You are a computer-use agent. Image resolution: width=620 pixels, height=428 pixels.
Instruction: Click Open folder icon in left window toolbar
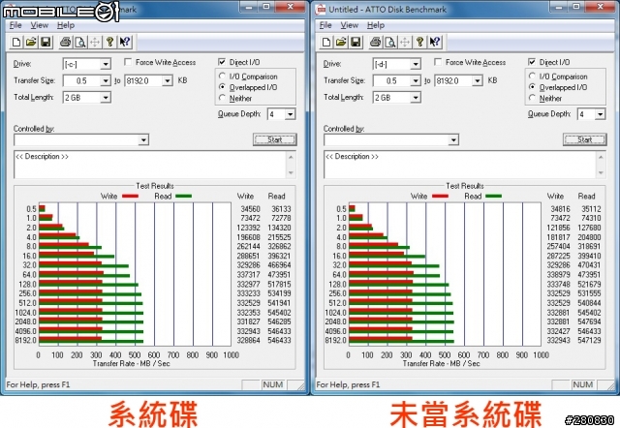point(31,42)
